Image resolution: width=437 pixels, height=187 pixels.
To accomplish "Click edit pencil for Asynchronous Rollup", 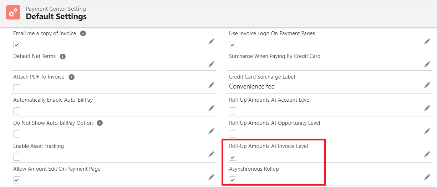I will click(x=427, y=177).
